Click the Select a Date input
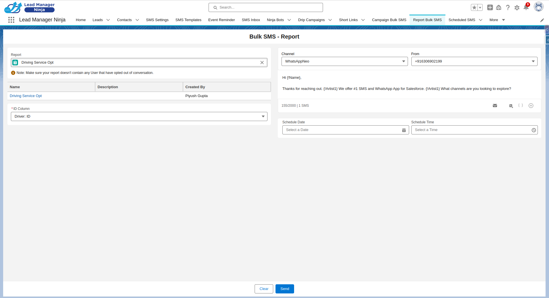Screen dimensions: 549x298 [346, 130]
